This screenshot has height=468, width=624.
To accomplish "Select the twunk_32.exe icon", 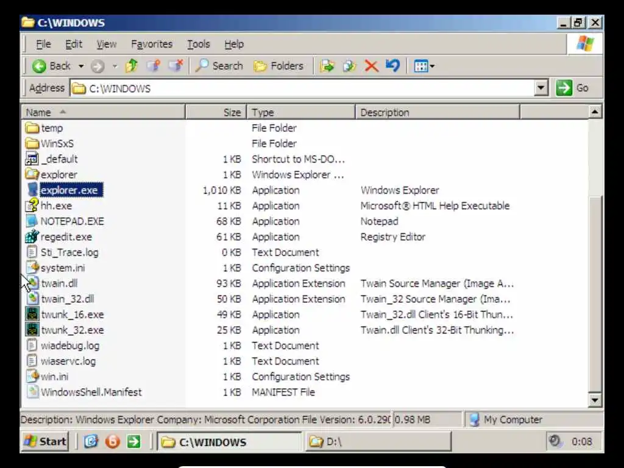I will (x=32, y=330).
